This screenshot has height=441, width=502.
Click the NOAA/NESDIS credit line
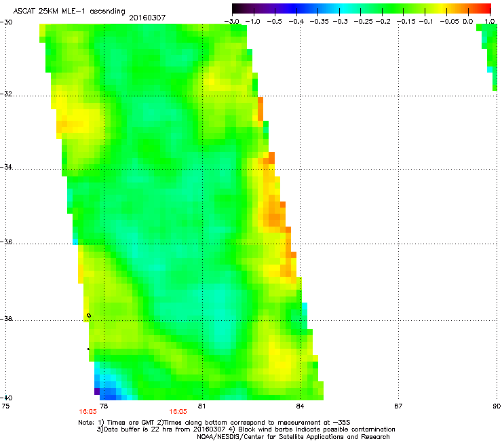(293, 437)
